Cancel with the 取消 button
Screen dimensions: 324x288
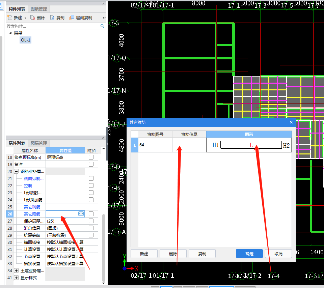278,254
